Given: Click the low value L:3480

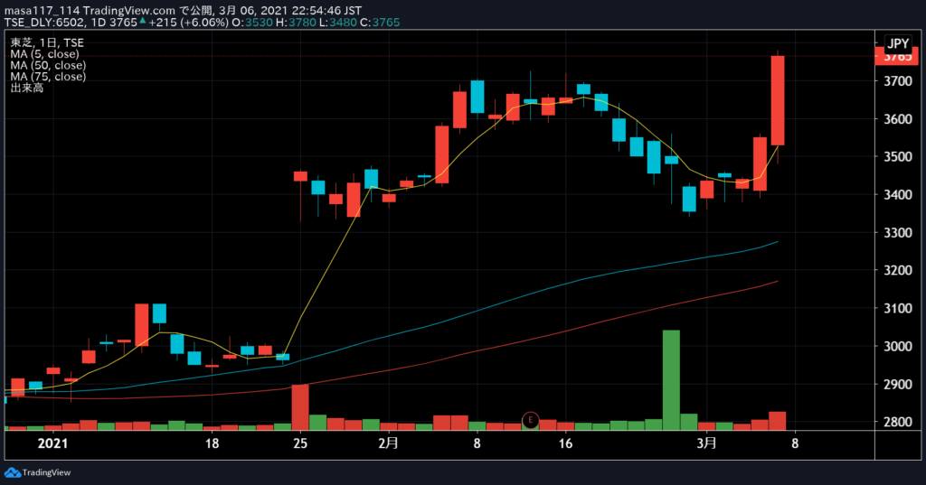Looking at the screenshot, I should tap(338, 23).
